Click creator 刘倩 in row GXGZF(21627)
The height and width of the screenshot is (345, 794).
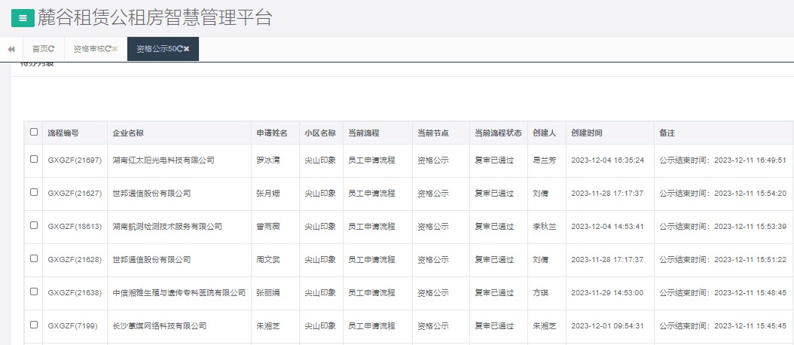point(540,194)
